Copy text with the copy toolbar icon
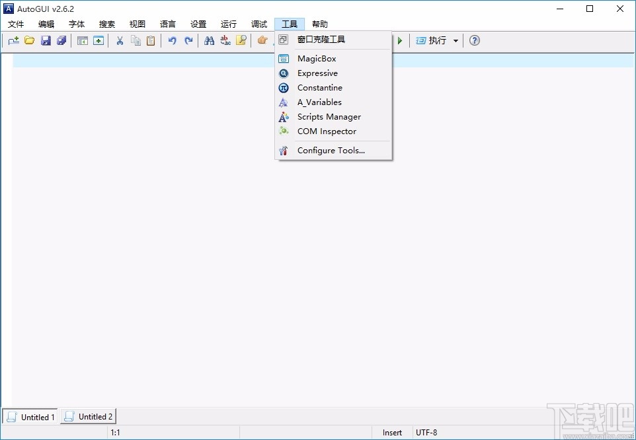This screenshot has height=440, width=636. [x=136, y=40]
